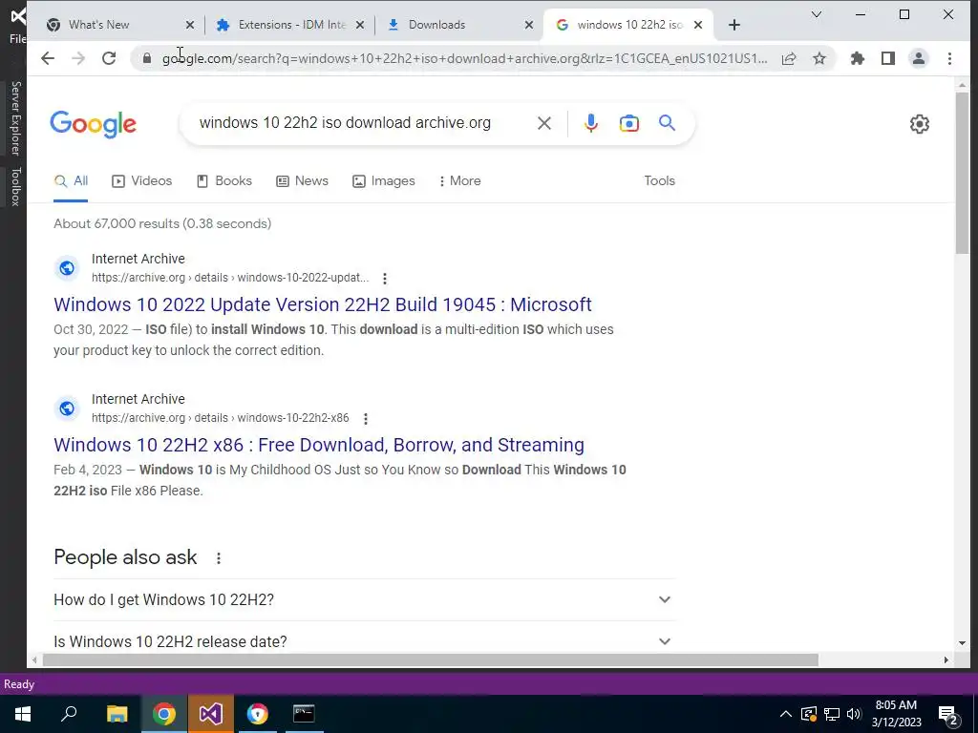Open tab search dropdown arrow
The height and width of the screenshot is (733, 978).
[816, 14]
